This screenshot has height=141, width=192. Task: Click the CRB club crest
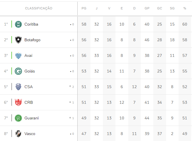coord(18,102)
